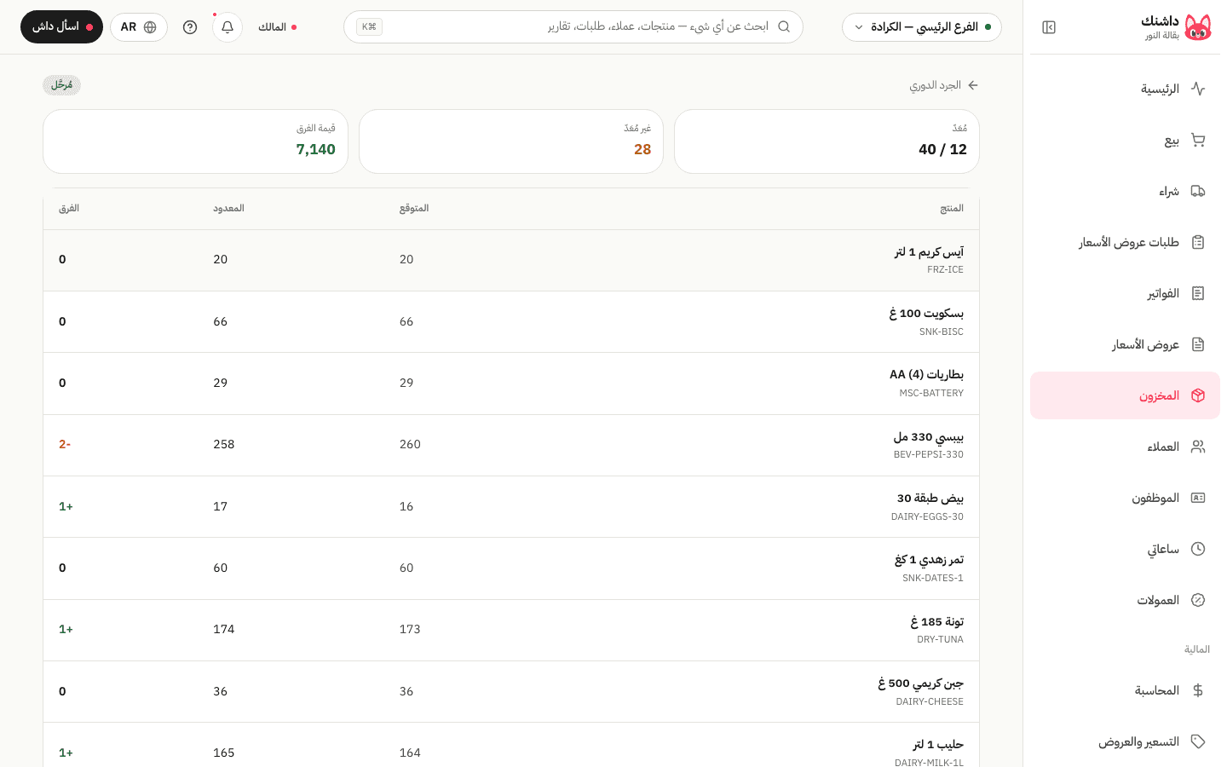Focus the global search field
1227x767 pixels.
pos(573,27)
